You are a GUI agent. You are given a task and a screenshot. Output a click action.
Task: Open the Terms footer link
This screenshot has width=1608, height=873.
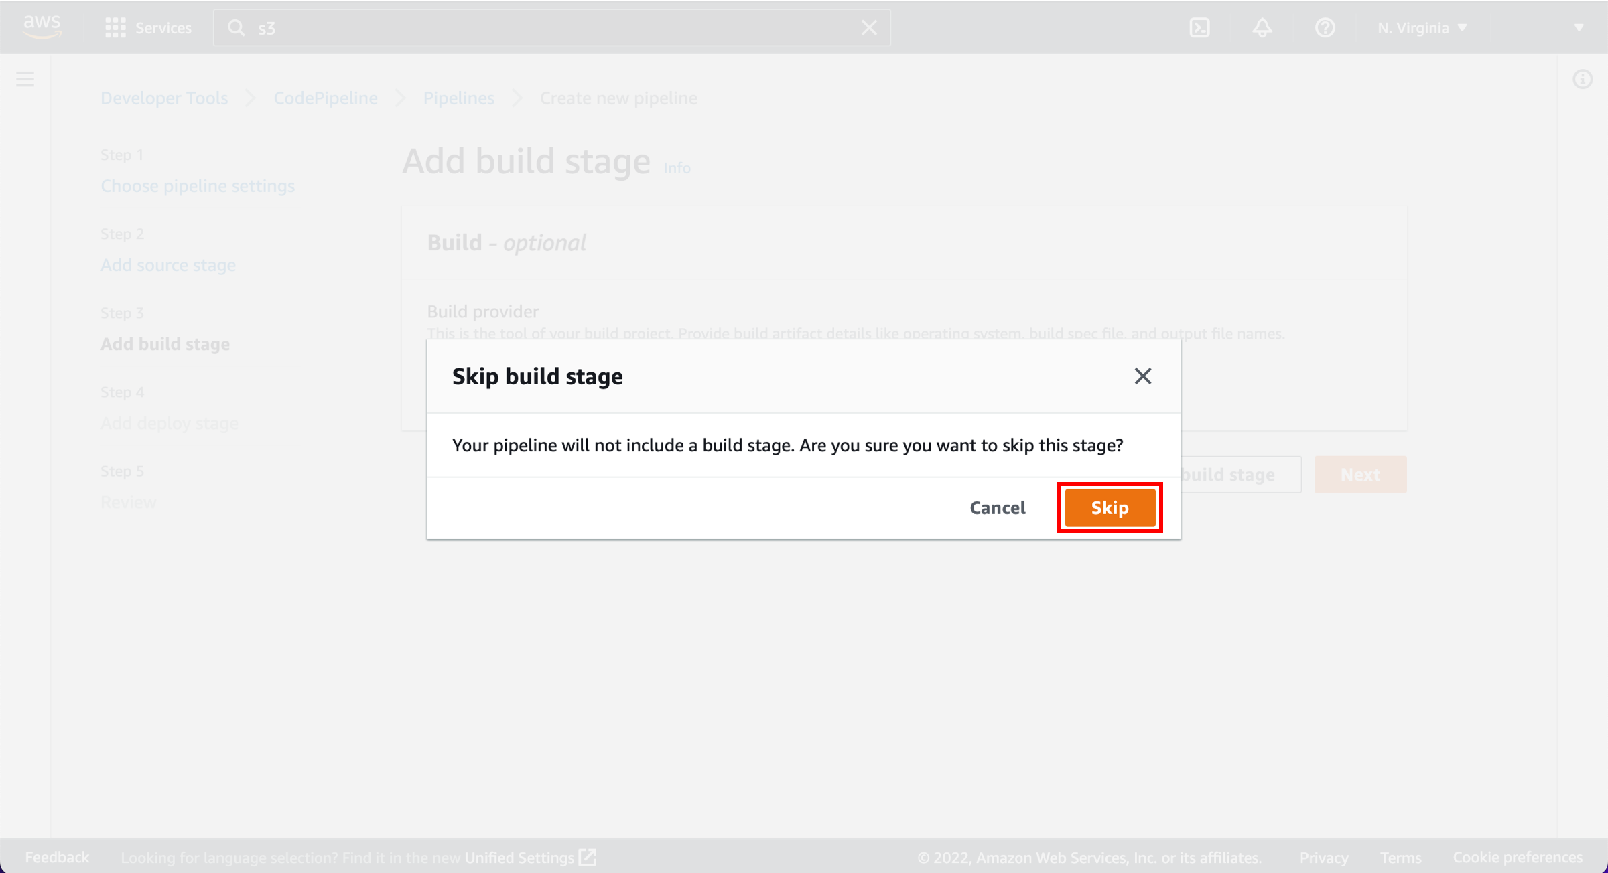[1400, 858]
